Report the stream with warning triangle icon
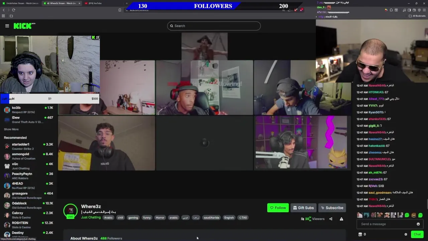This screenshot has height=241, width=428. point(341,219)
